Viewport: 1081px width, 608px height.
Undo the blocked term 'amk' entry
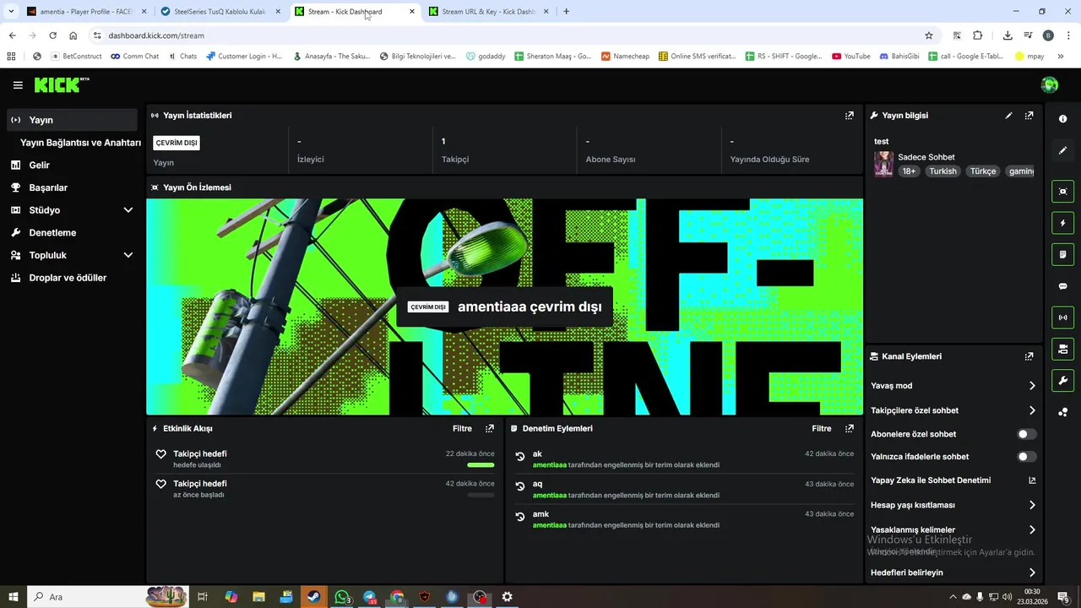tap(520, 517)
